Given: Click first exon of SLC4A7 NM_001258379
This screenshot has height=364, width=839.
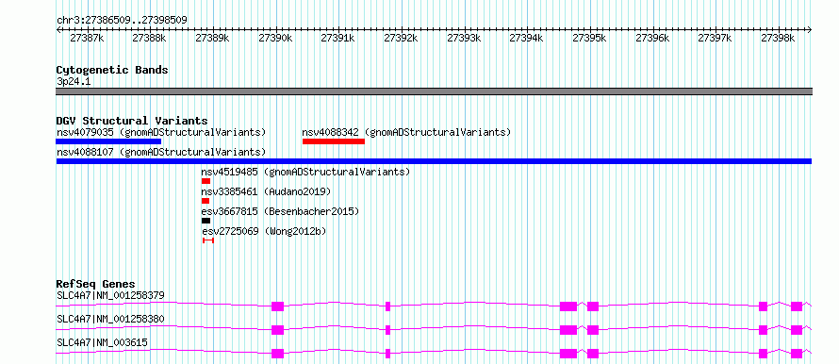Looking at the screenshot, I should 277,306.
